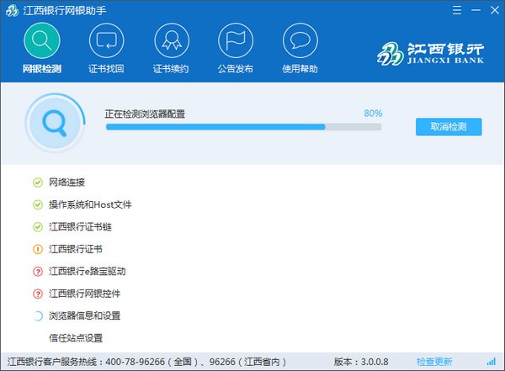Click red question icon beside 江西银行网银控件
Viewport: 505px width, 371px height.
(37, 294)
